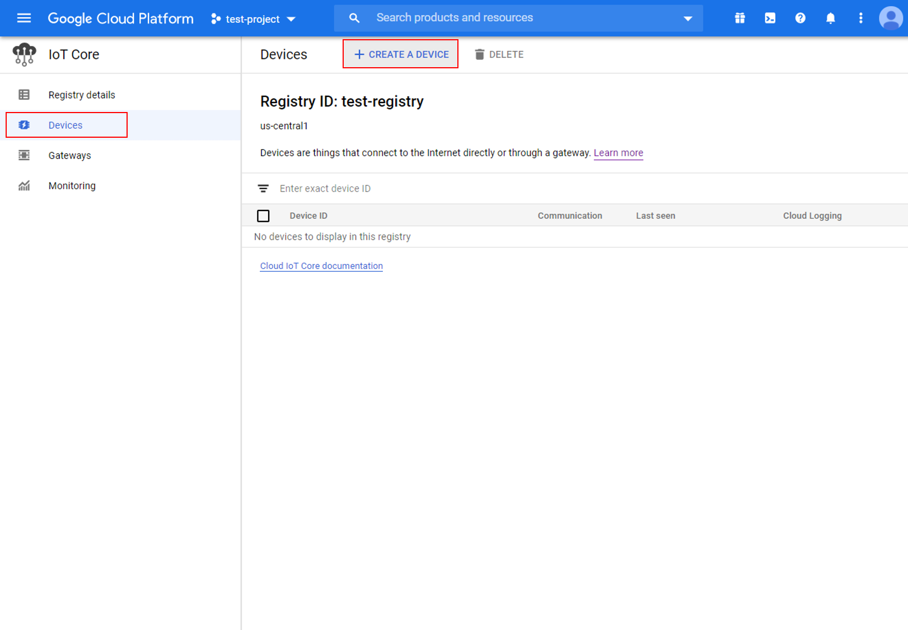This screenshot has height=630, width=908.
Task: Open the three-dot settings menu
Action: coord(861,18)
